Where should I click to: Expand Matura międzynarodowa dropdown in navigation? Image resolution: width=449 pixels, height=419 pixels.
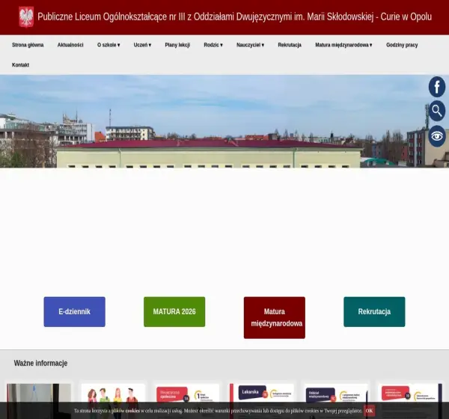(343, 45)
